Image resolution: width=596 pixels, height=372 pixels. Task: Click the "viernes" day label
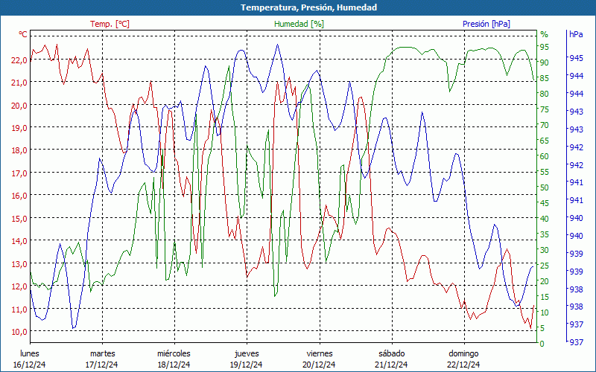[320, 353]
